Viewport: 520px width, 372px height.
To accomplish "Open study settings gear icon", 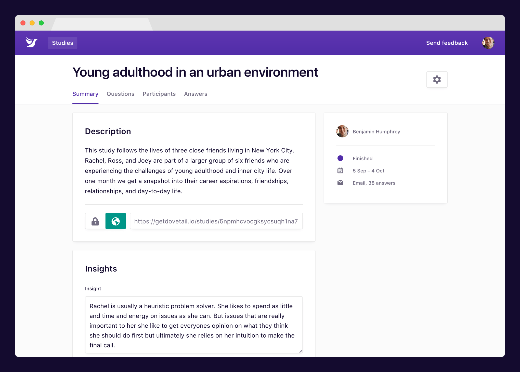I will [x=437, y=80].
